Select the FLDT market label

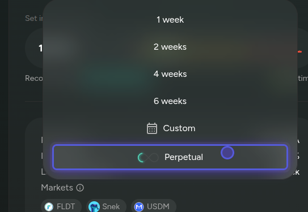(x=66, y=206)
